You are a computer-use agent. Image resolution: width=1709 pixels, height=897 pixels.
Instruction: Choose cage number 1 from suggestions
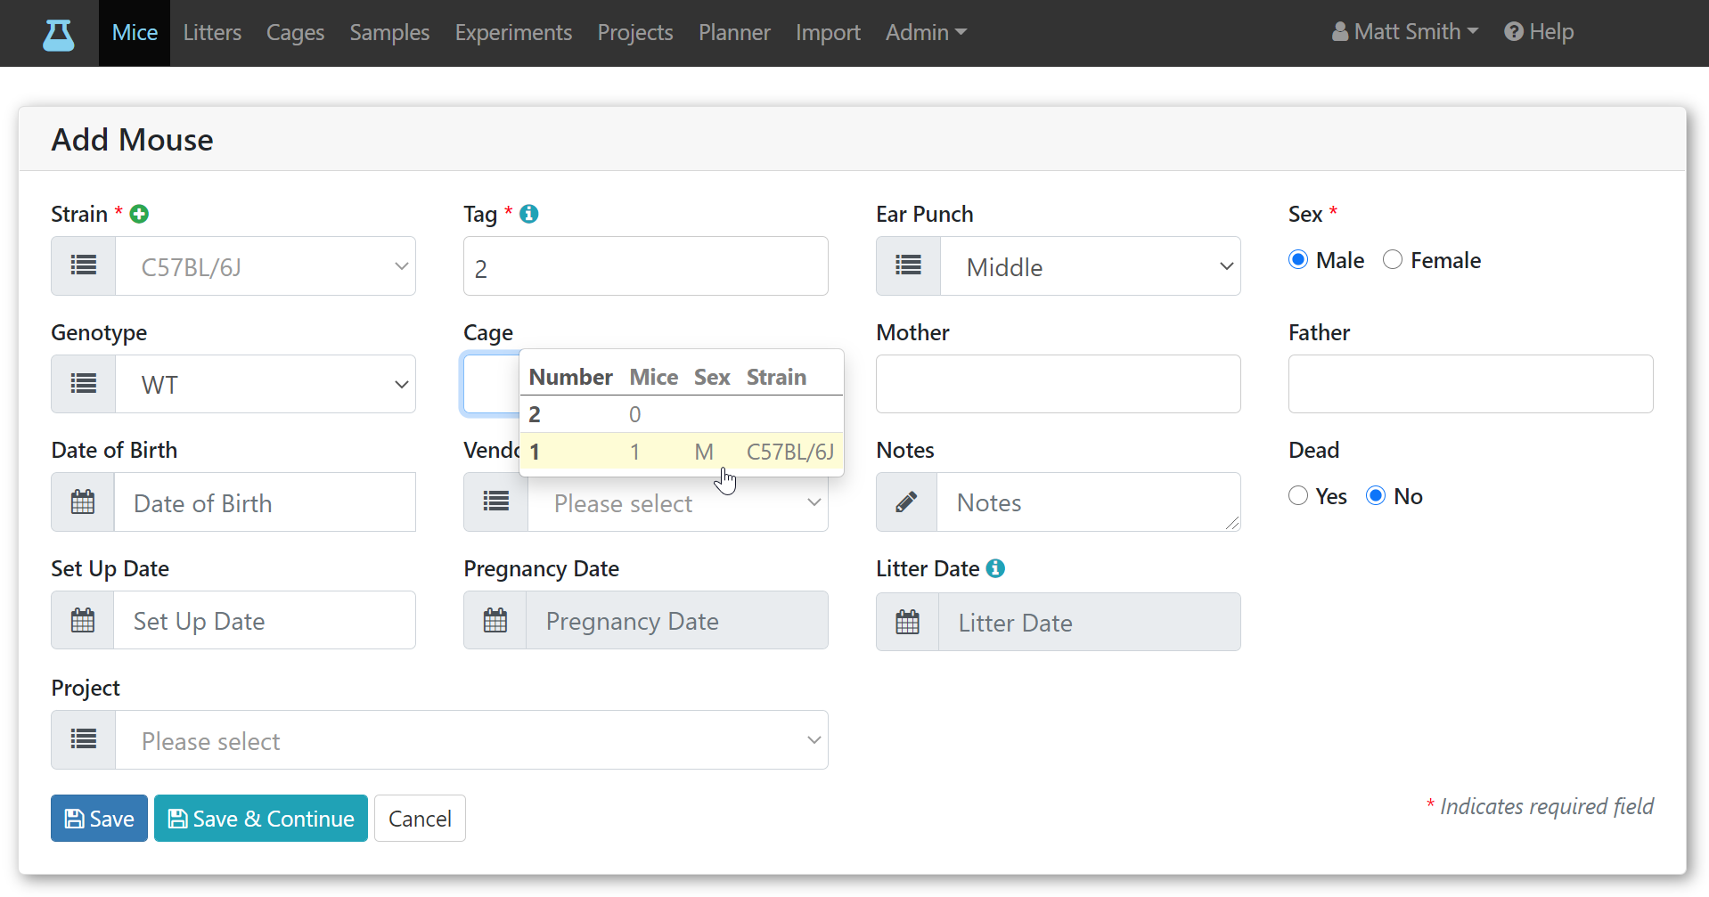pos(682,452)
